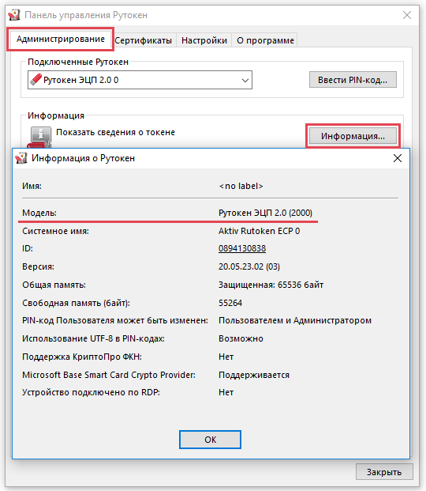Close the Панель управления Рутокен window

pos(406,15)
